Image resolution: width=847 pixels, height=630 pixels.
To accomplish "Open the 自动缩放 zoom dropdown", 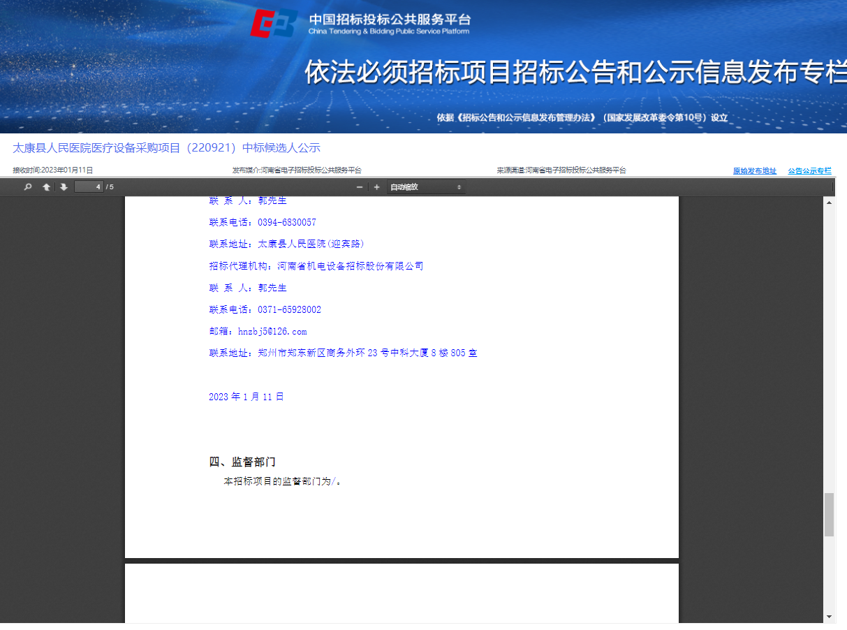I will click(425, 187).
